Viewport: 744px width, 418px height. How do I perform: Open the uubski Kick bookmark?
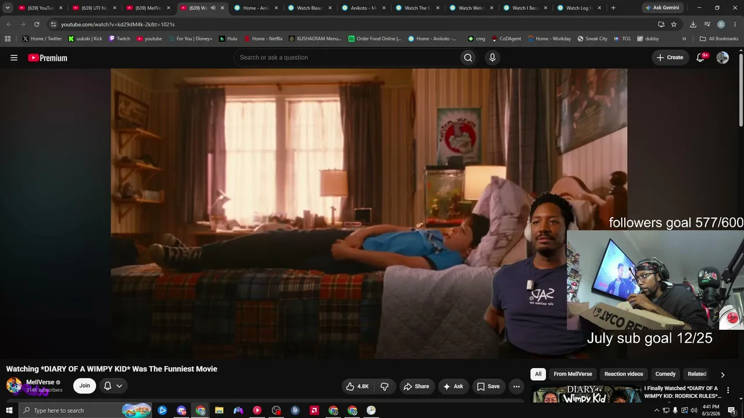tap(85, 39)
